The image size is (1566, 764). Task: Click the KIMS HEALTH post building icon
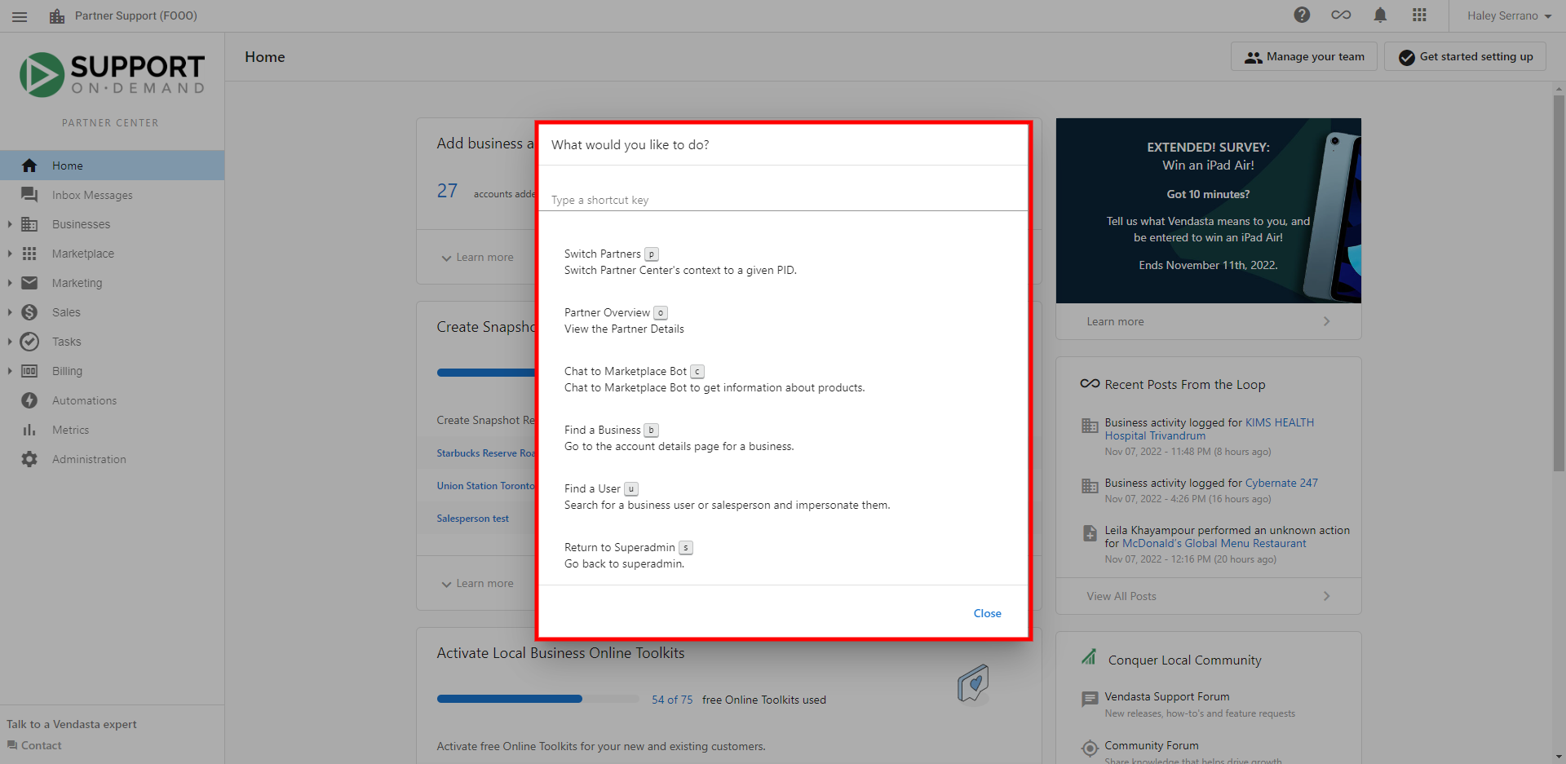tap(1090, 426)
